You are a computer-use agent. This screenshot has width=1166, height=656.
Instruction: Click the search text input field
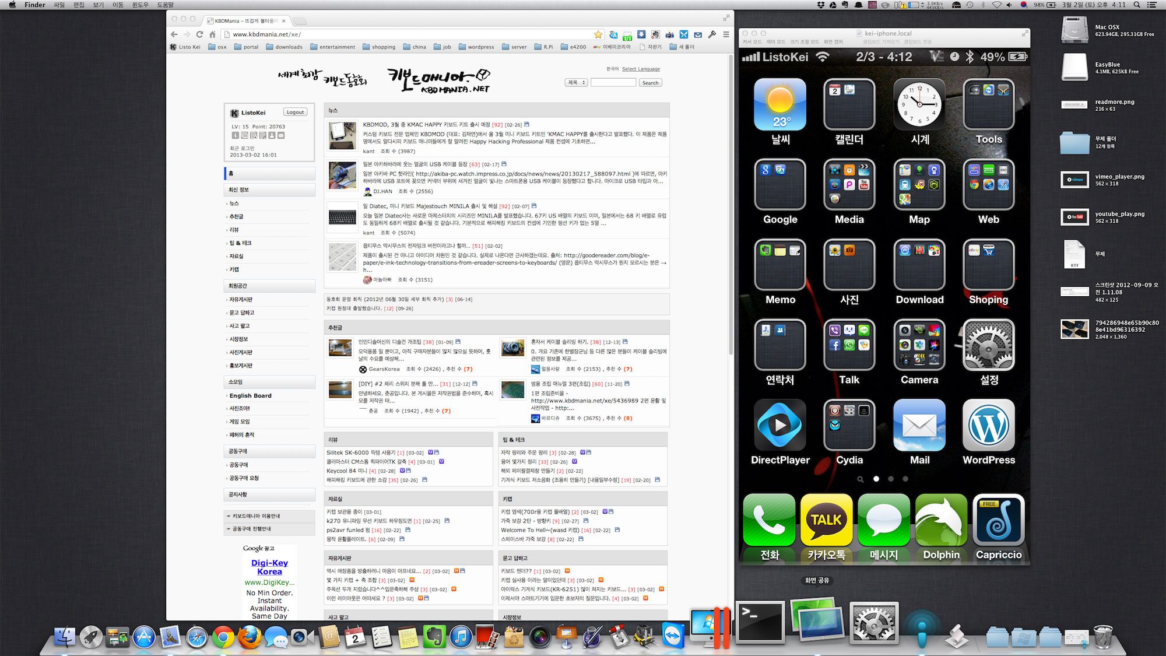pyautogui.click(x=613, y=83)
